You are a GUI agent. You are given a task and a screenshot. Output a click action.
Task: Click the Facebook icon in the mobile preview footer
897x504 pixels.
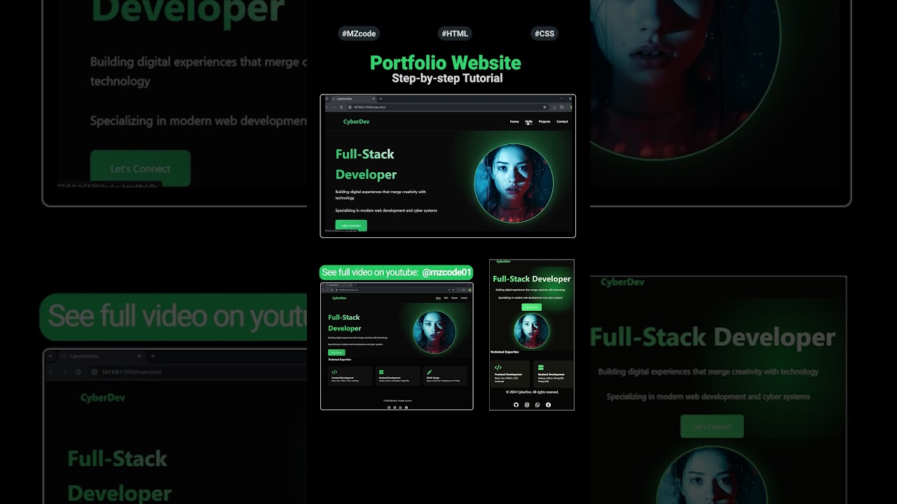click(x=548, y=405)
